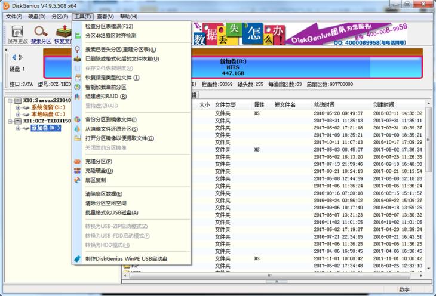Click previous disk left arrow

click(14, 57)
